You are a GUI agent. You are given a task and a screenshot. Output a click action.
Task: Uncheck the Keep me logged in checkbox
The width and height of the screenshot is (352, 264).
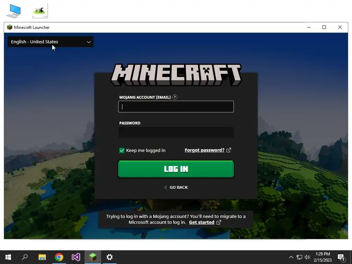coord(122,151)
